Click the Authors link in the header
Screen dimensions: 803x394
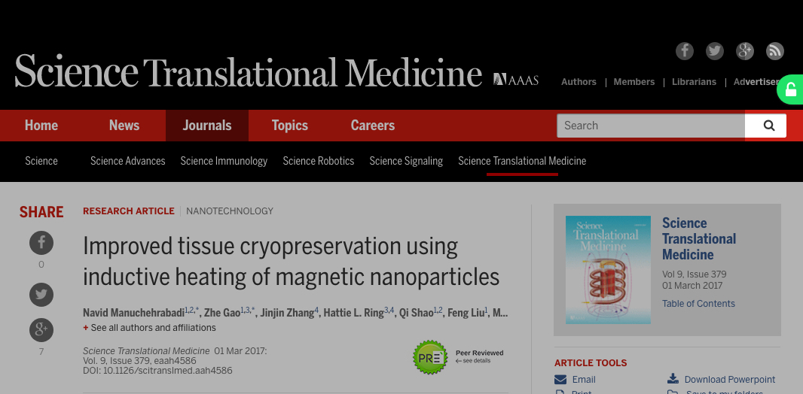click(x=579, y=82)
